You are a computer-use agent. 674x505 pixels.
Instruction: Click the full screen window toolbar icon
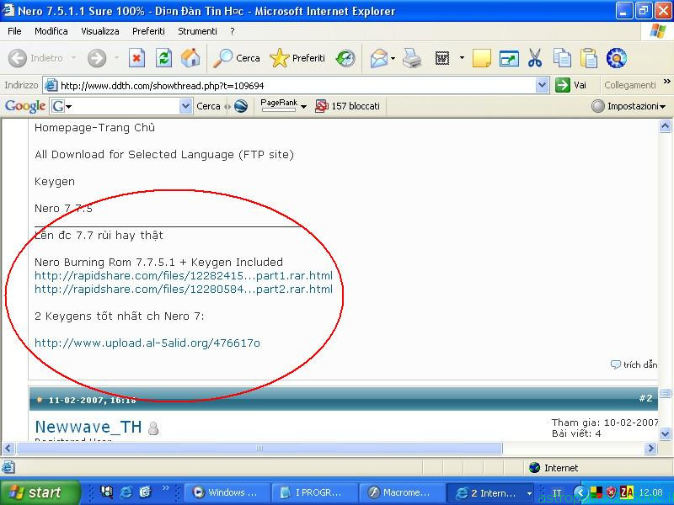509,58
